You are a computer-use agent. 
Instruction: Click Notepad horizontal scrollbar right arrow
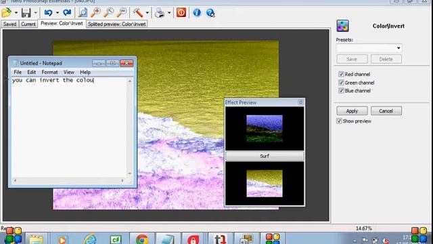[x=122, y=180]
